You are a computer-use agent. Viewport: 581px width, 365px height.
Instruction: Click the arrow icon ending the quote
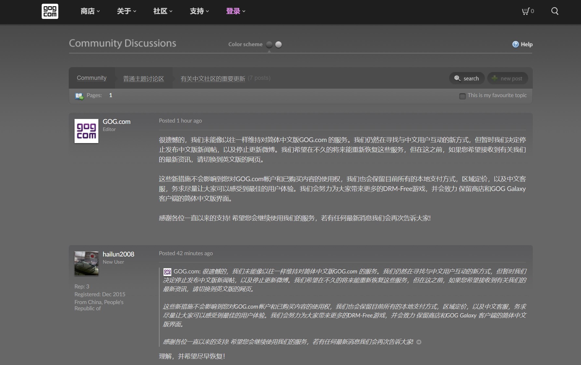coord(419,342)
